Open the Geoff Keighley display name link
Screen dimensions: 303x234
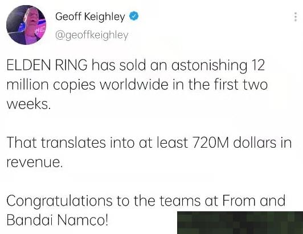pyautogui.click(x=90, y=17)
